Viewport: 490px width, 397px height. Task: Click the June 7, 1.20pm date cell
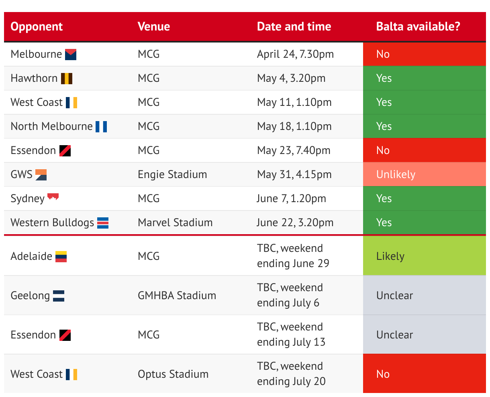click(x=292, y=198)
